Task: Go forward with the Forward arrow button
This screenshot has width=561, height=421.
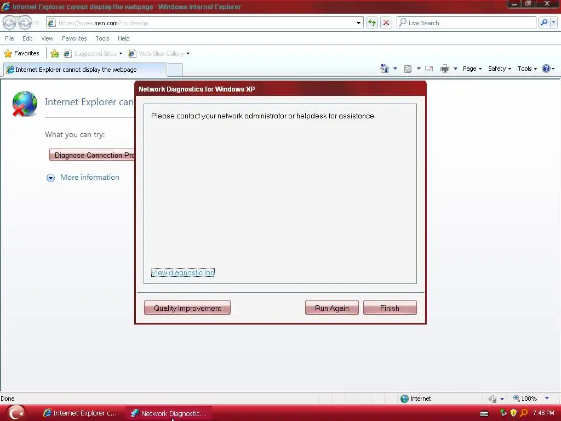Action: point(25,23)
